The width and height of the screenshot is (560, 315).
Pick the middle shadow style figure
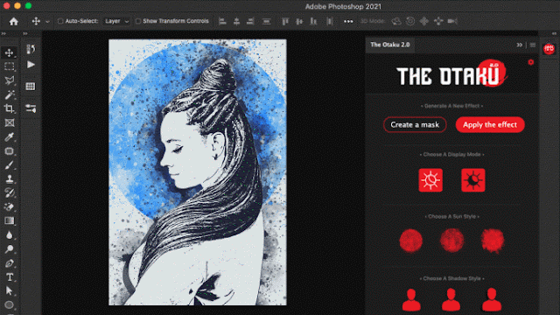click(x=451, y=300)
